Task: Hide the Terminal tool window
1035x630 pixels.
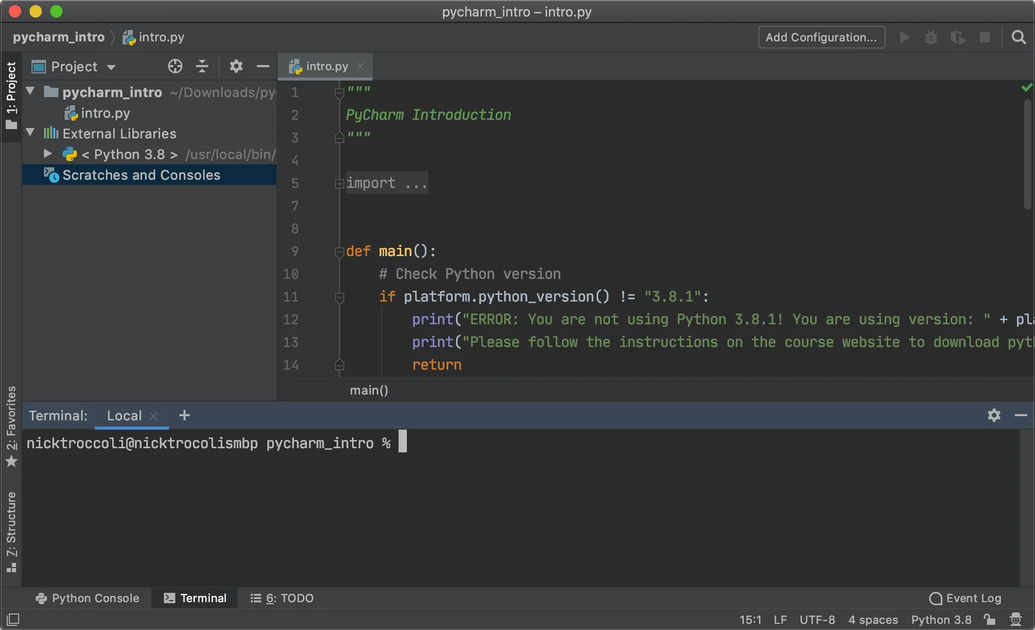Action: click(1021, 415)
